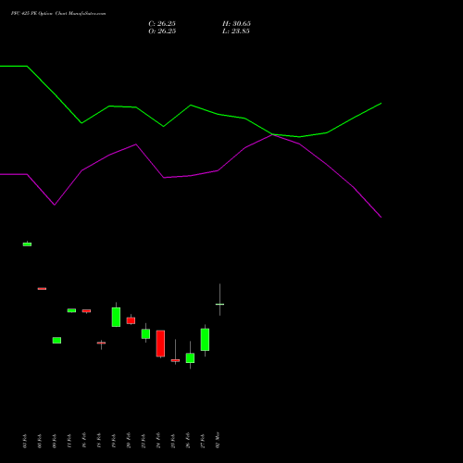Select the 02 Mar date label on axis
This screenshot has width=463, height=463.
[x=218, y=440]
